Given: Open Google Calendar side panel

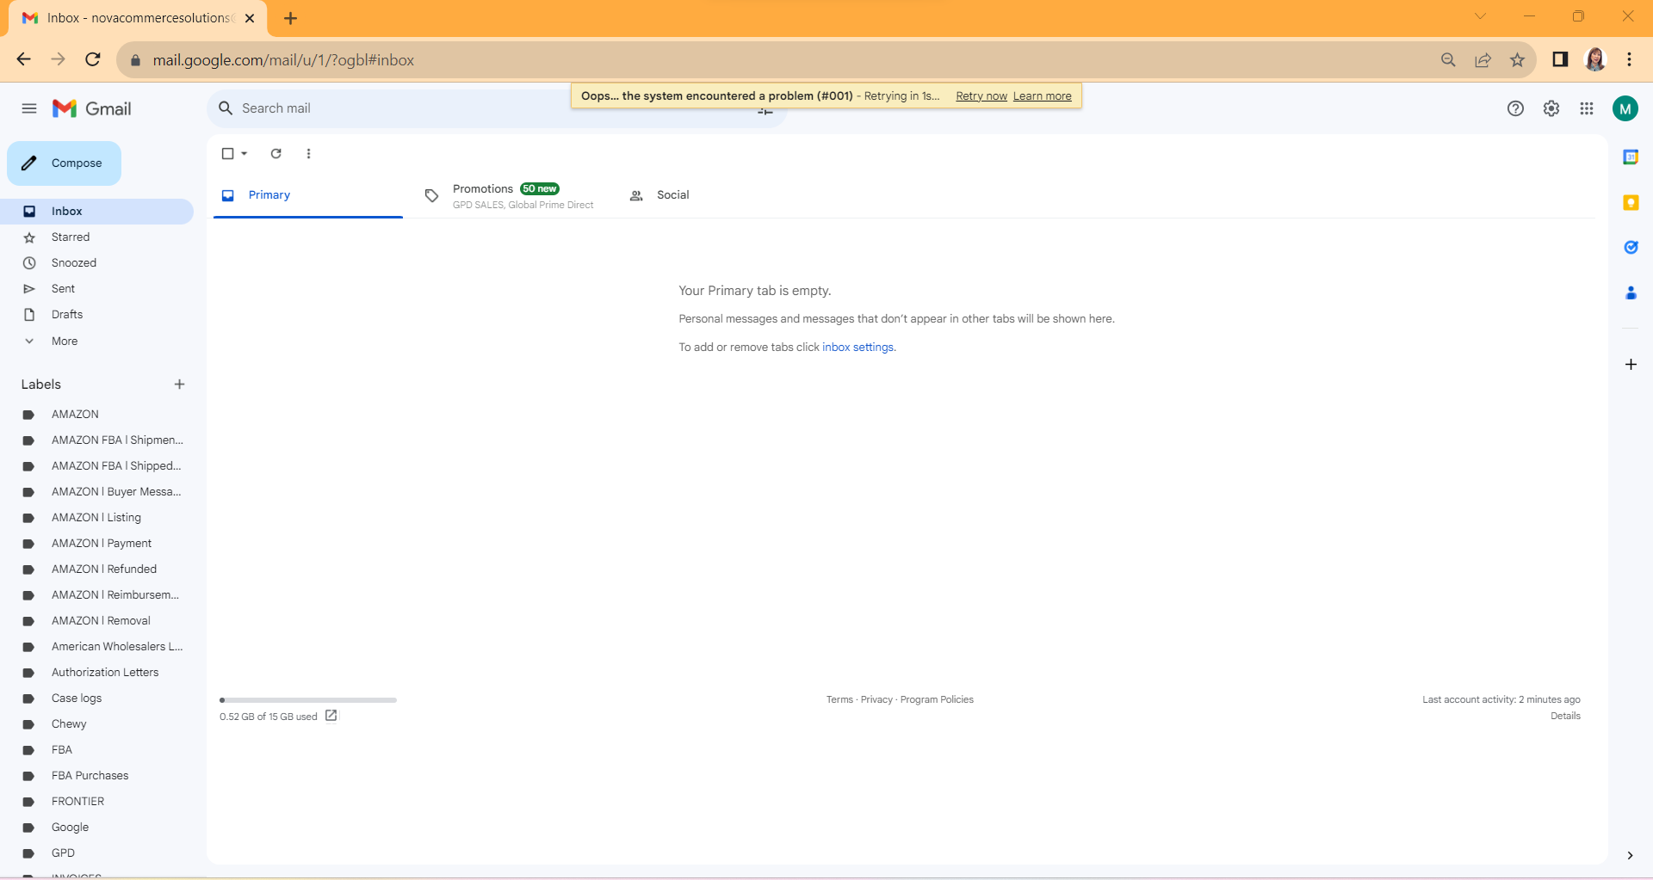Looking at the screenshot, I should tap(1631, 157).
